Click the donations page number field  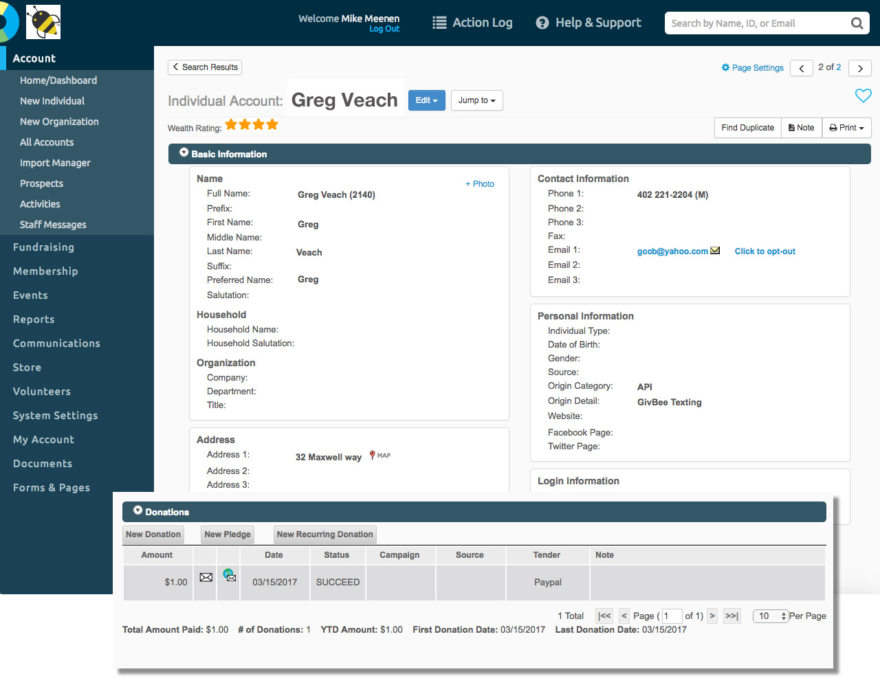click(x=672, y=616)
